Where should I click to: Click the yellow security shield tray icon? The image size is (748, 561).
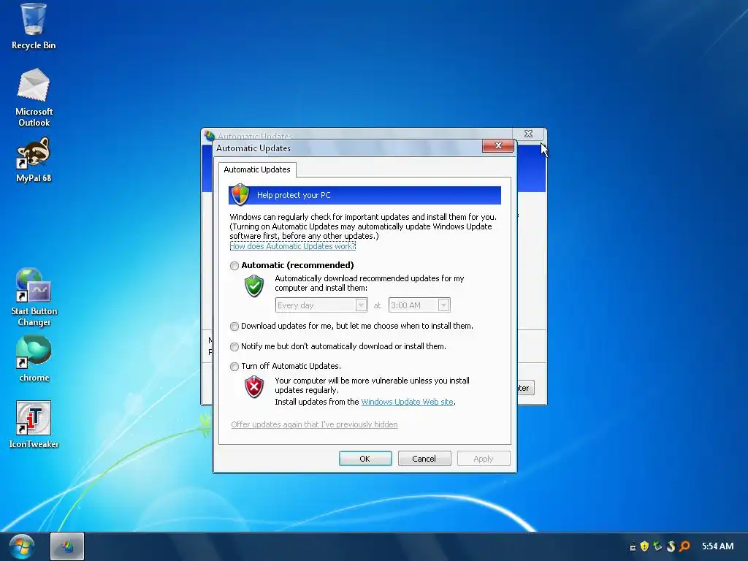point(644,546)
